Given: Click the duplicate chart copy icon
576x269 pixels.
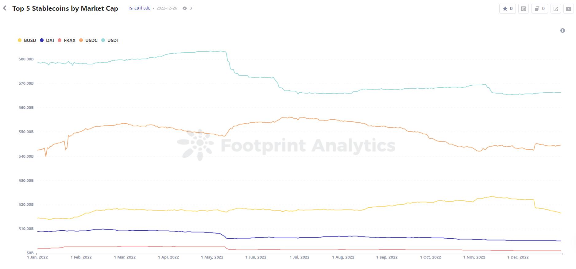Looking at the screenshot, I should 539,9.
